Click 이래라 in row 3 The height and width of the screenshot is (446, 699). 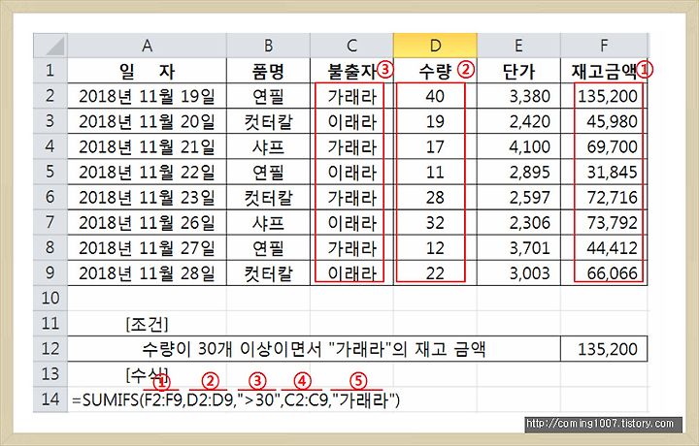pos(351,121)
